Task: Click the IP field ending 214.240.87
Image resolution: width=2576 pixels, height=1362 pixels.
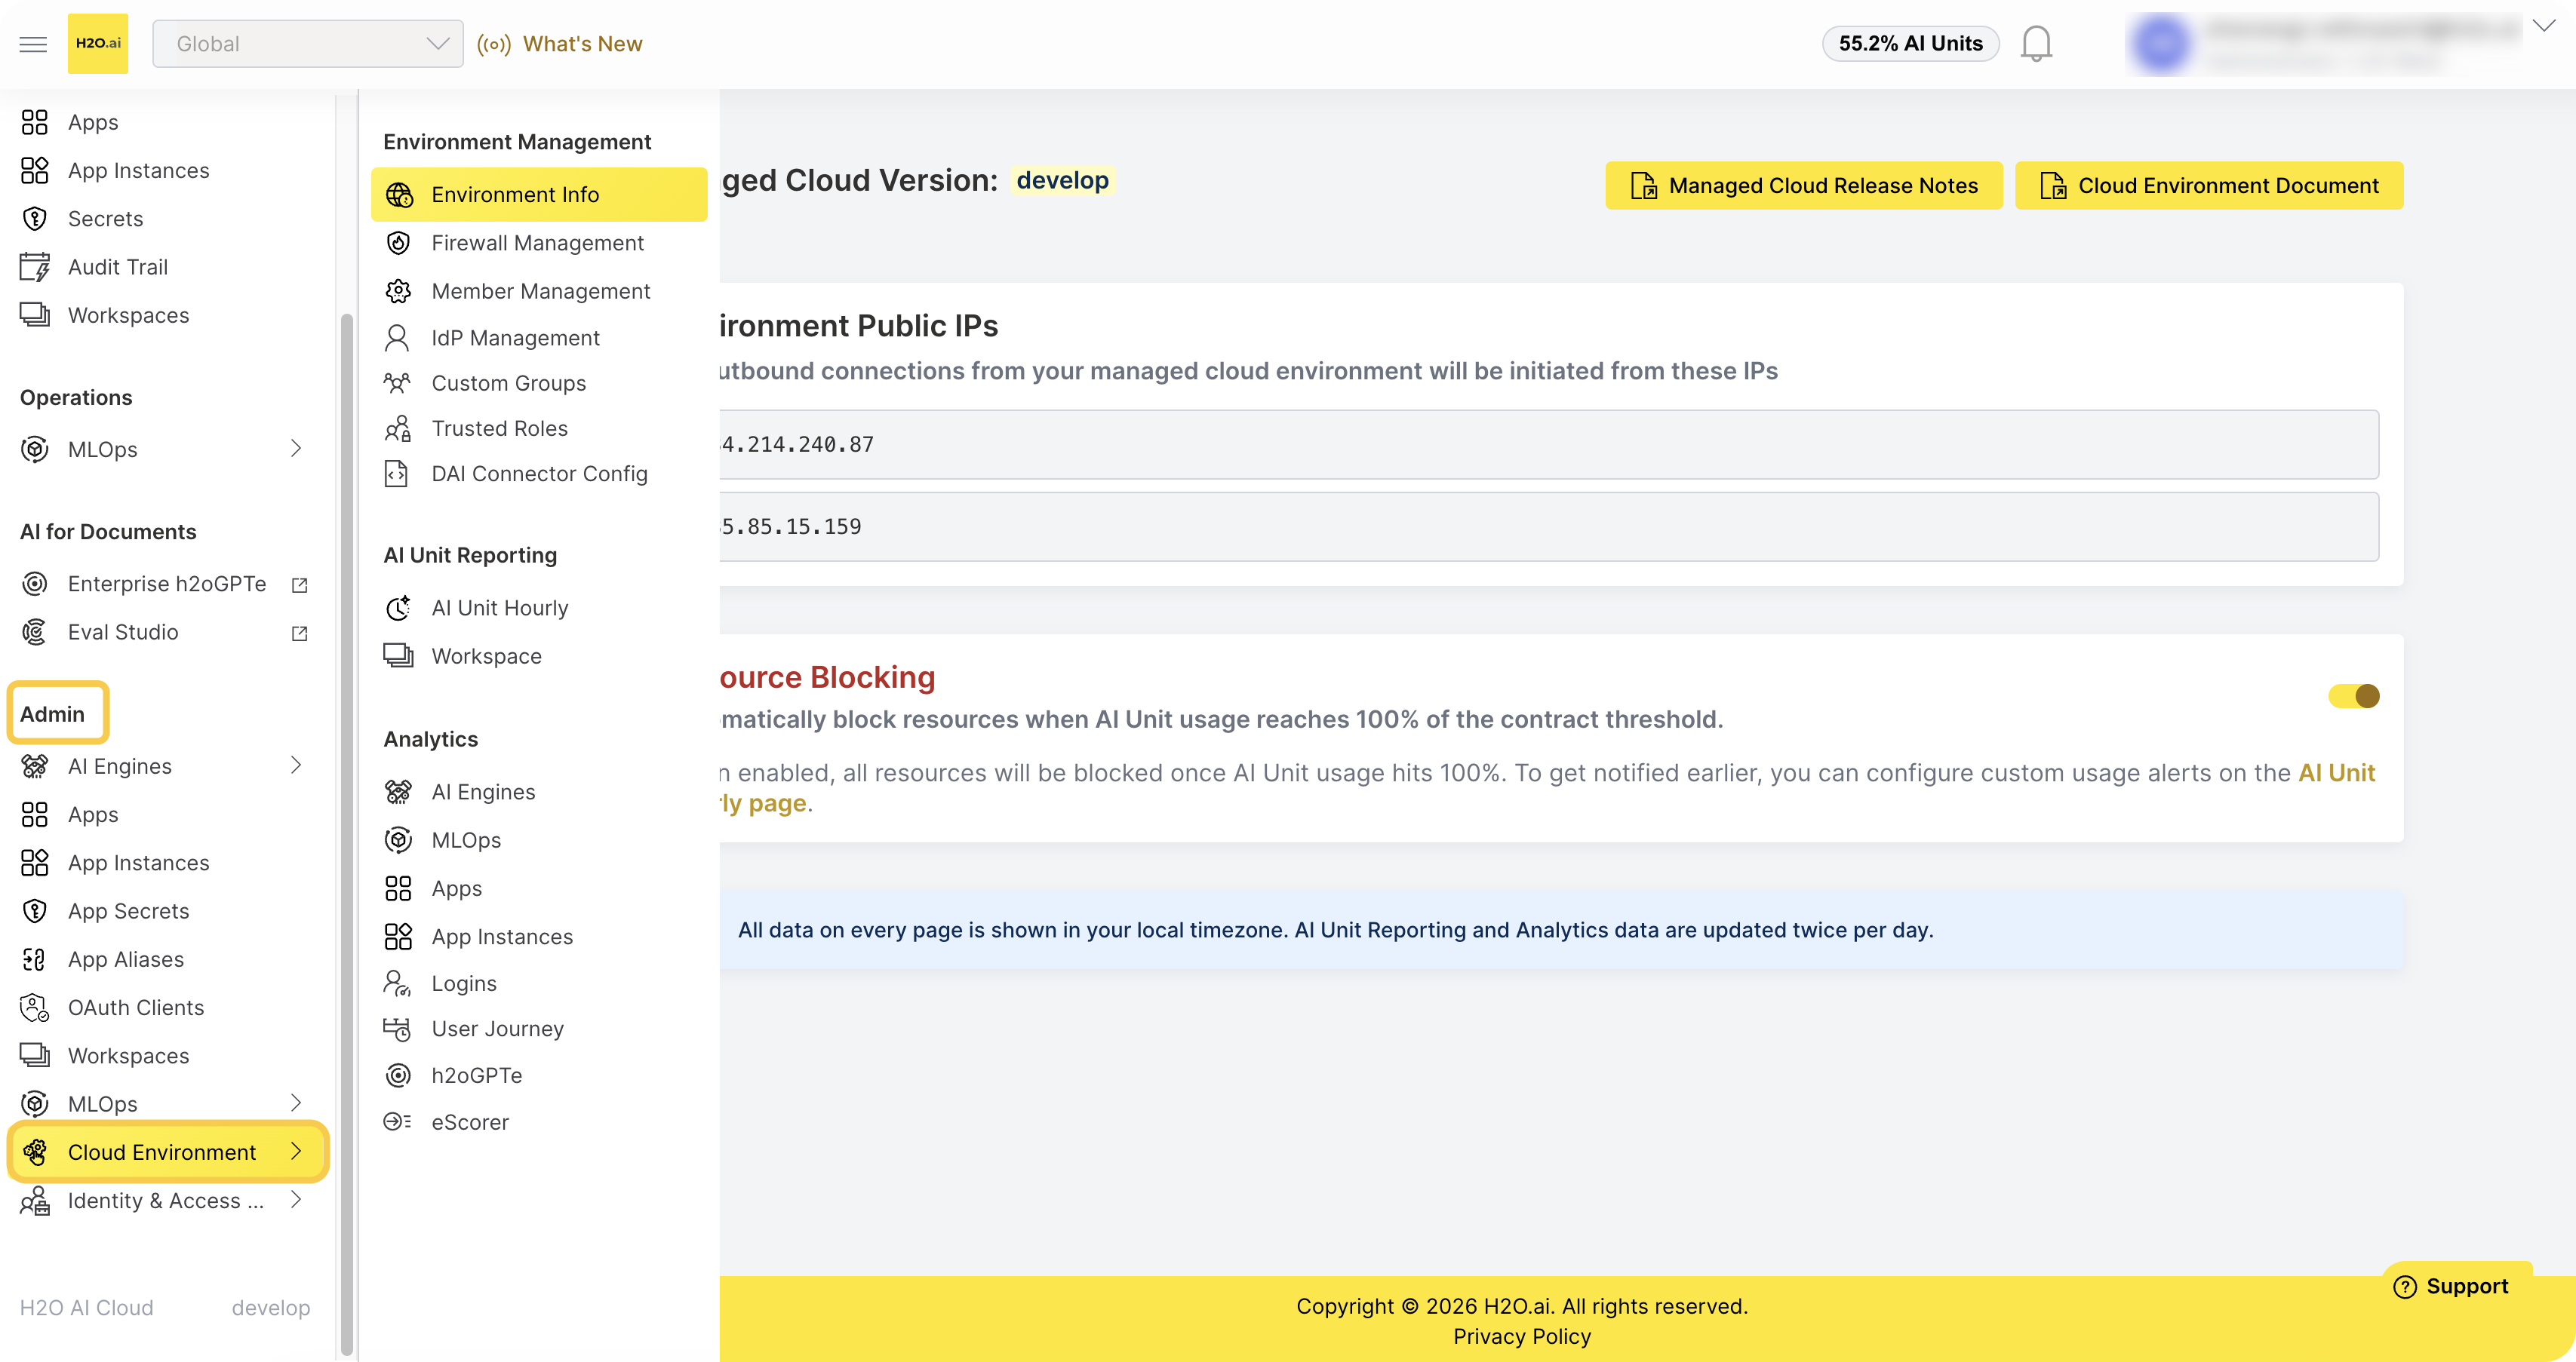Action: click(x=1549, y=443)
